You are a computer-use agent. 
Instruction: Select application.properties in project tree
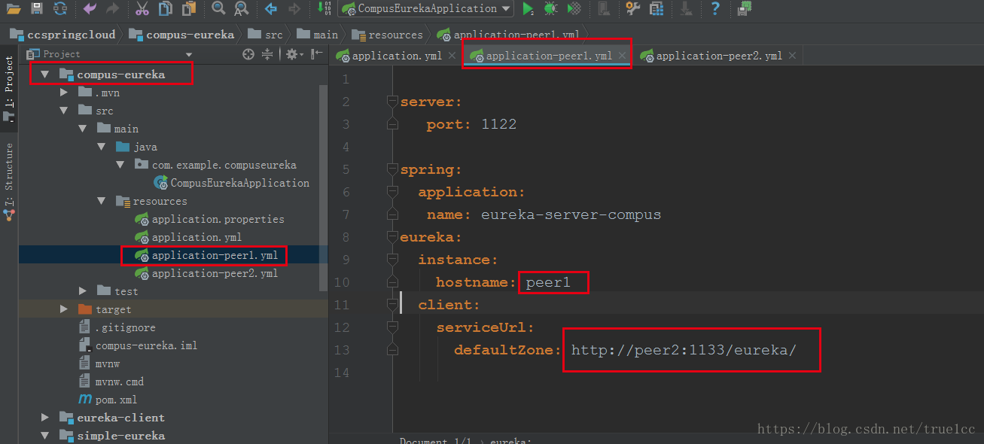210,219
